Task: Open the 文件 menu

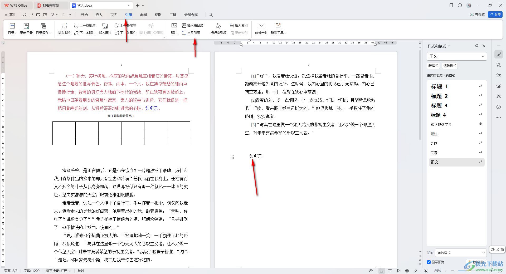Action: coord(11,15)
